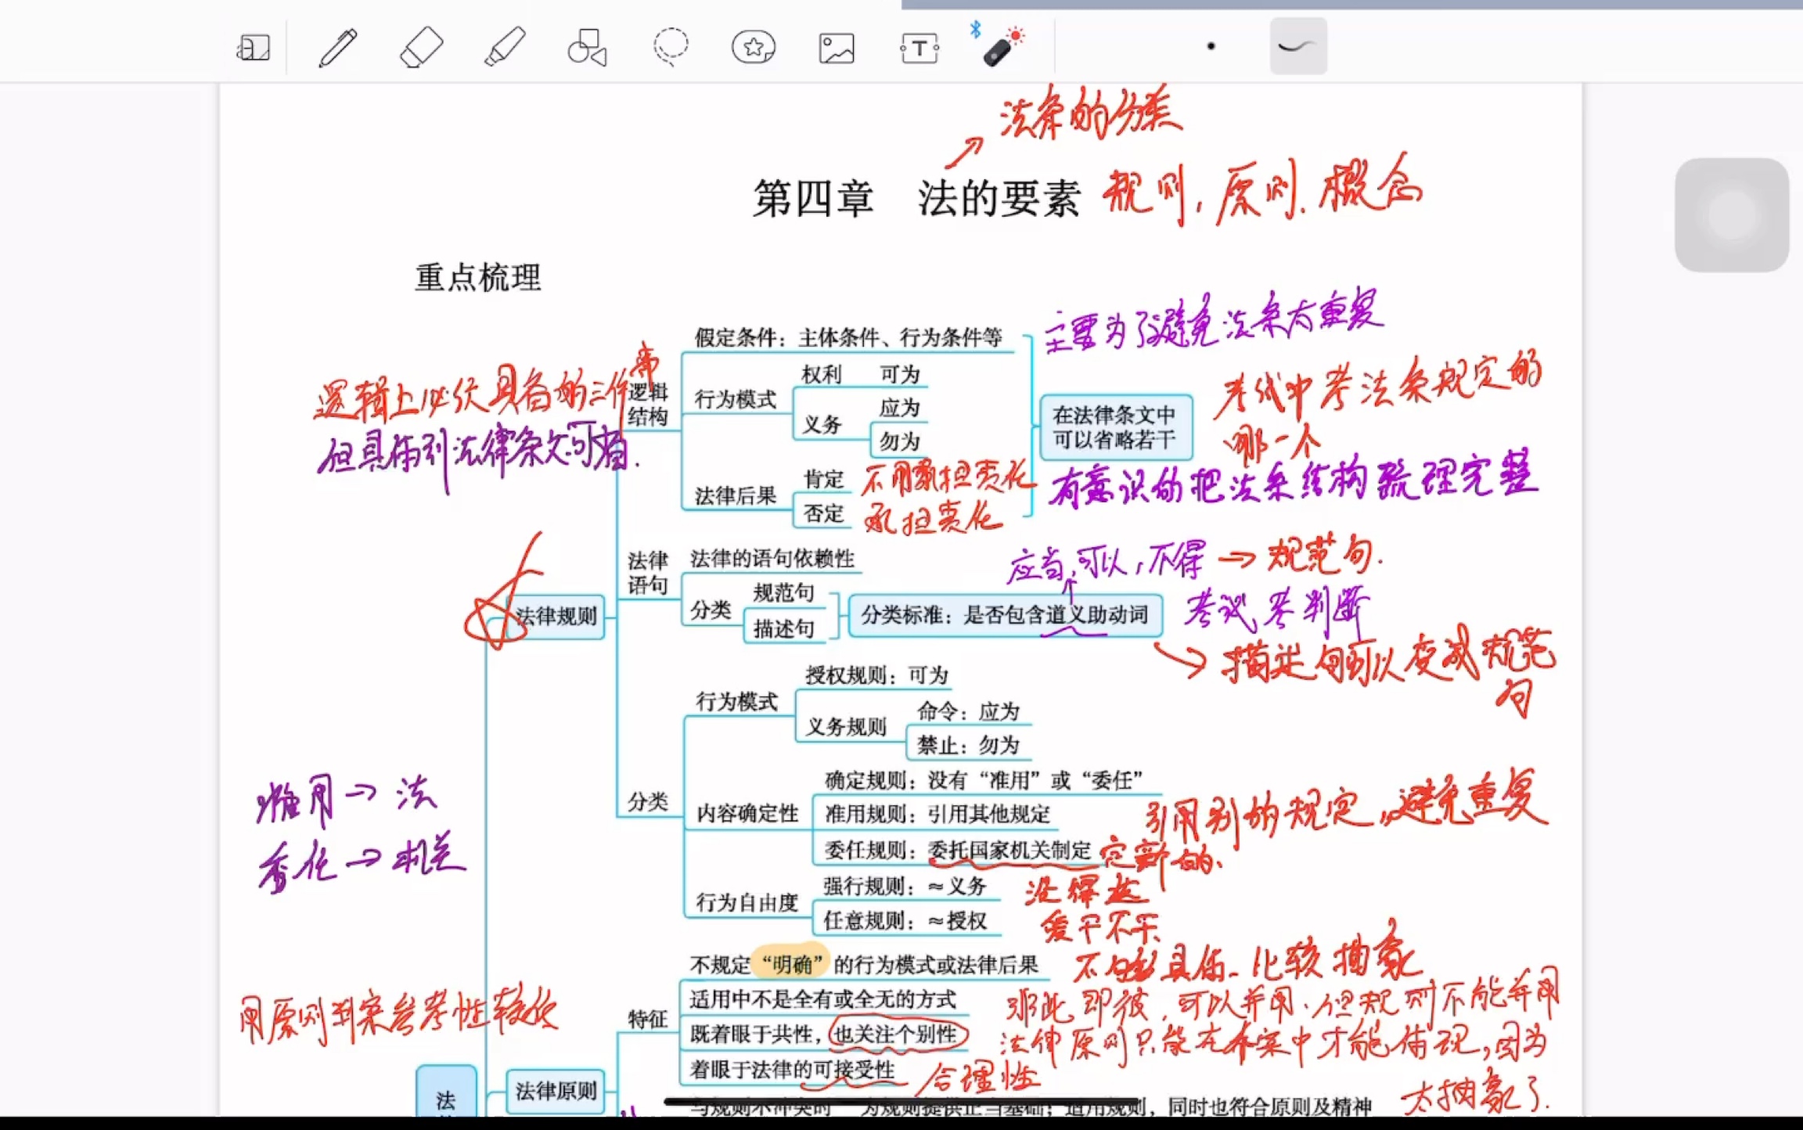Click the chapter title 第四章 法的要素
The image size is (1803, 1130).
(916, 198)
